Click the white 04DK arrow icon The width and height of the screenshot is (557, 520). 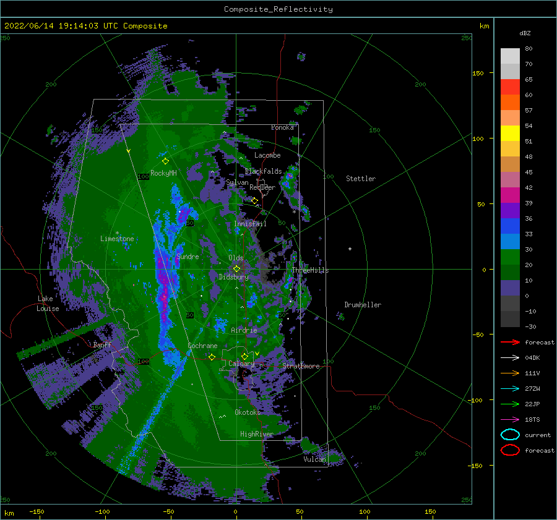coord(510,357)
